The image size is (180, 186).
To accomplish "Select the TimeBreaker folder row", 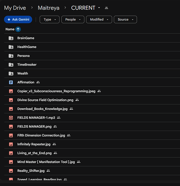I will tap(92, 65).
